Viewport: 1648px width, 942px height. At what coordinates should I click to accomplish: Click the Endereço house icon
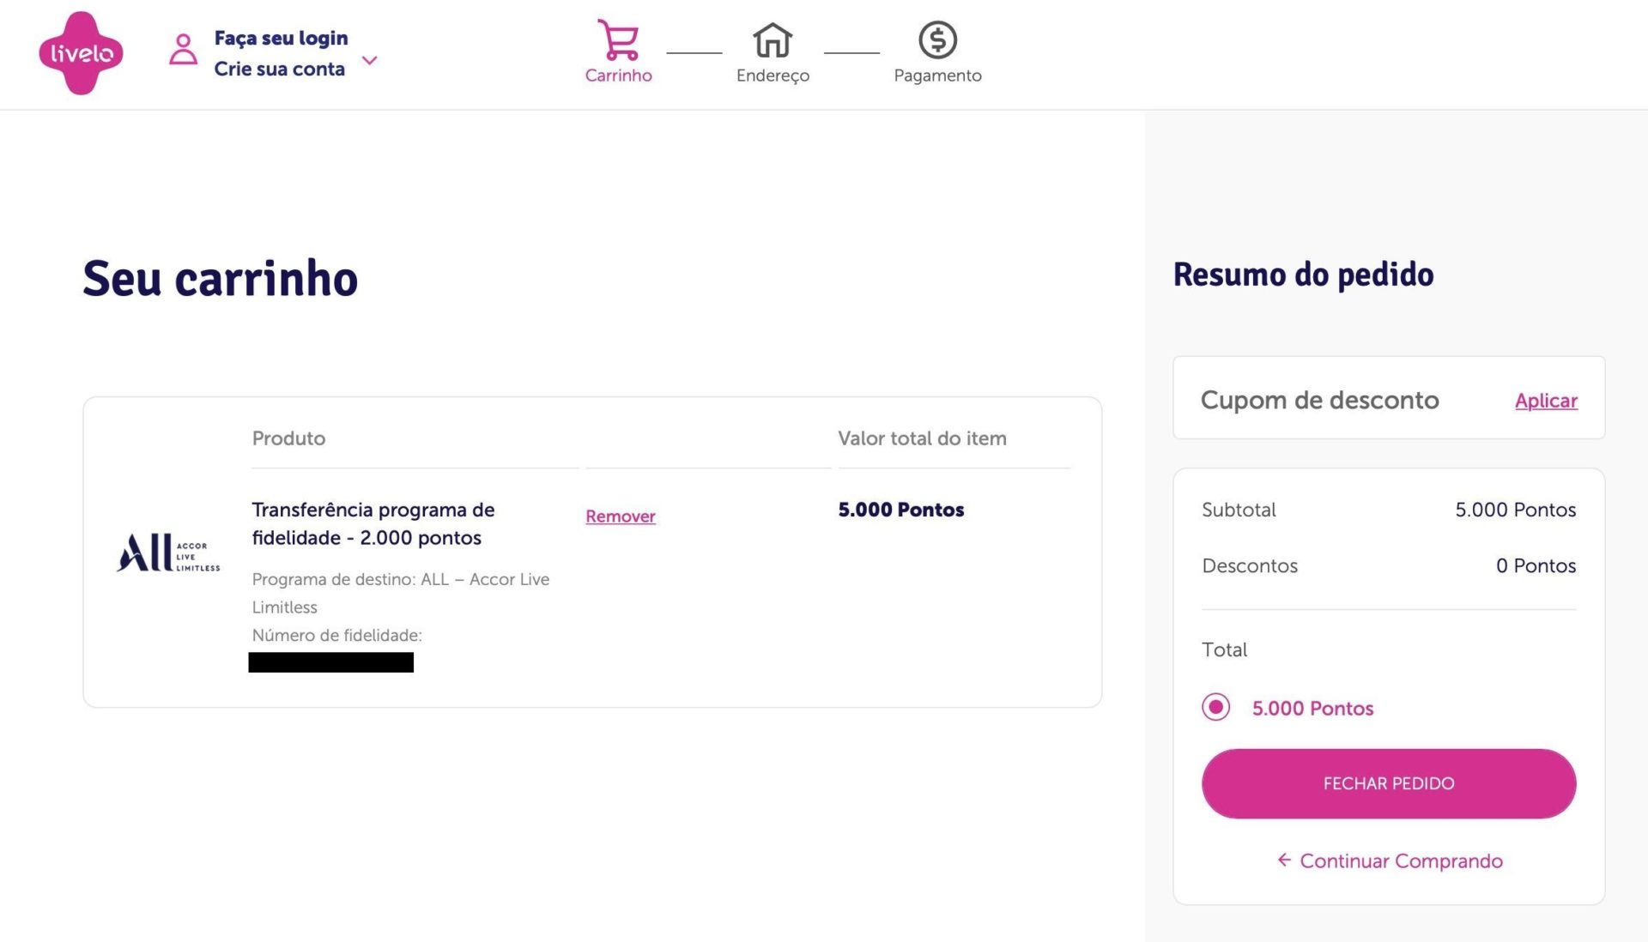(772, 39)
